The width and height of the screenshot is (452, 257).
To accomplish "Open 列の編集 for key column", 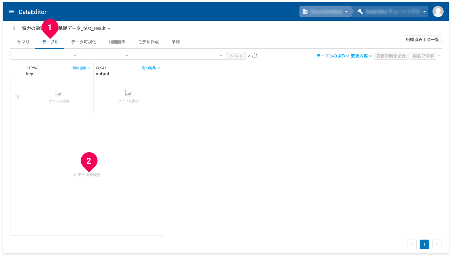I will pyautogui.click(x=81, y=68).
